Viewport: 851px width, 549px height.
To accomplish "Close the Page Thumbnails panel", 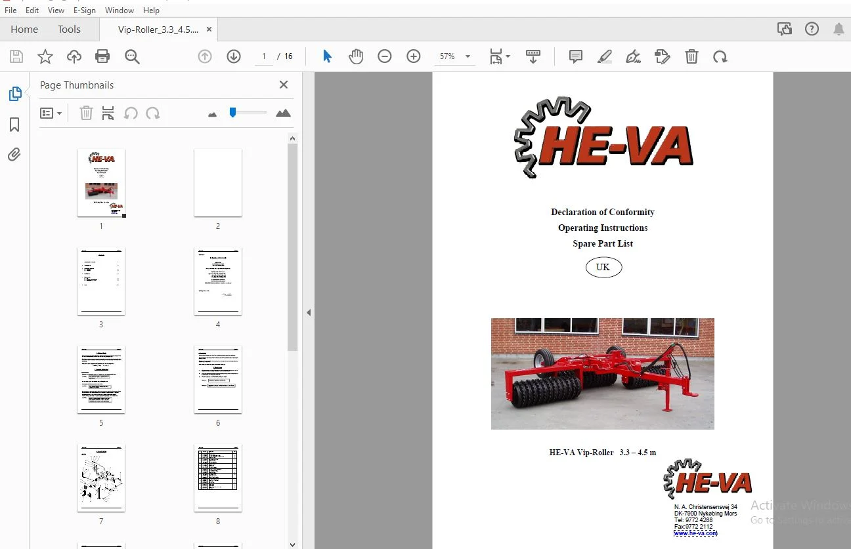I will point(284,85).
